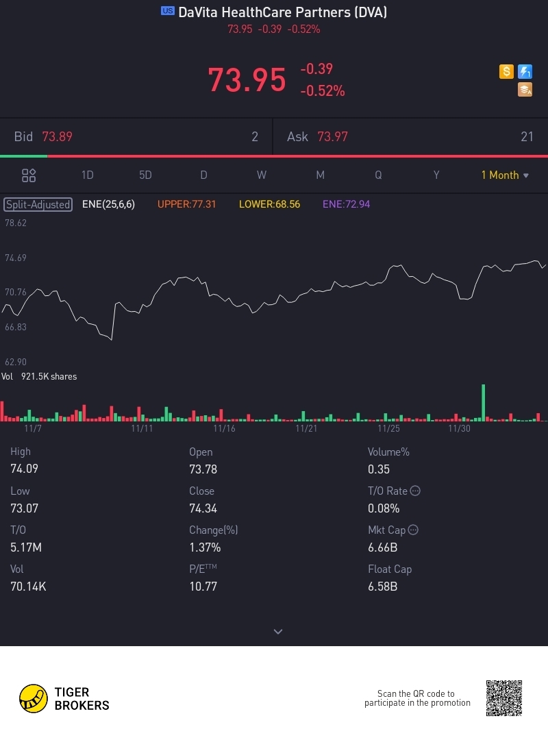
Task: Click the Tiger Brokers logo
Action: point(64,698)
